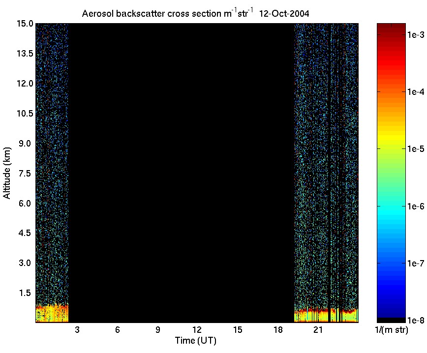Pick the yellow band of the colorbar
Image resolution: width=427 pixels, height=353 pixels.
tap(391, 138)
